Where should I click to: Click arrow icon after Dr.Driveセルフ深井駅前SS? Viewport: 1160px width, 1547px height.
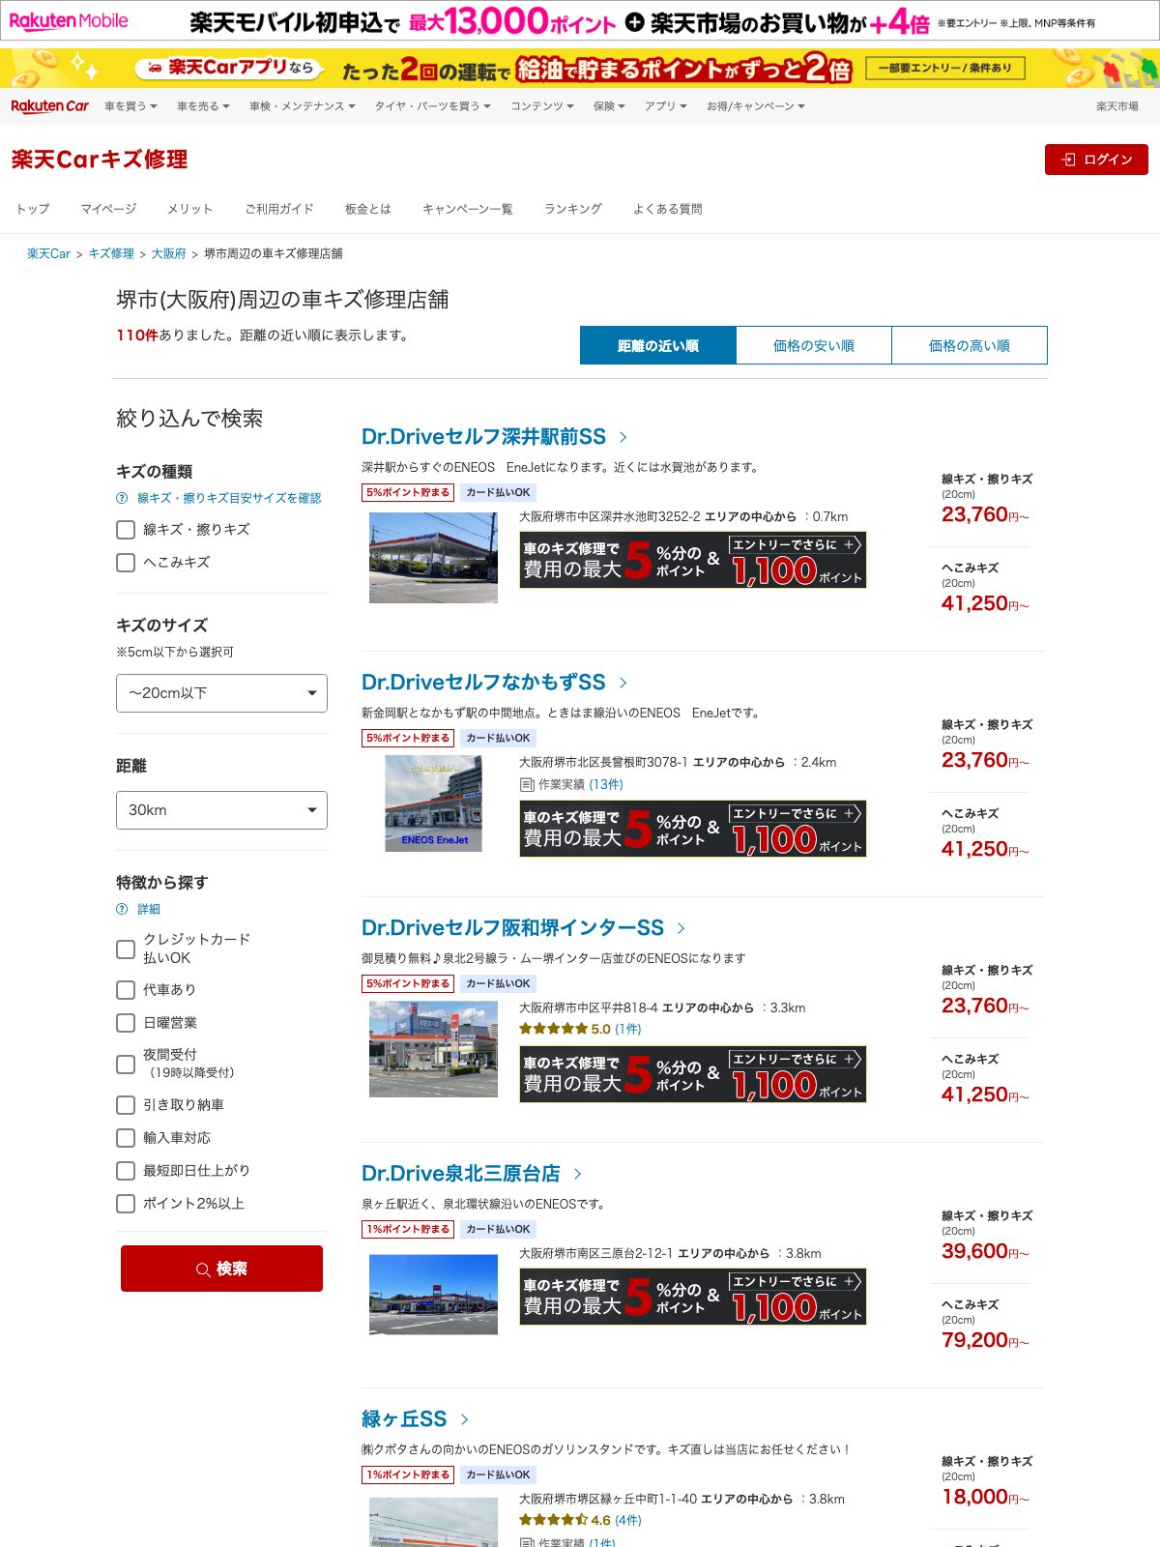(623, 437)
